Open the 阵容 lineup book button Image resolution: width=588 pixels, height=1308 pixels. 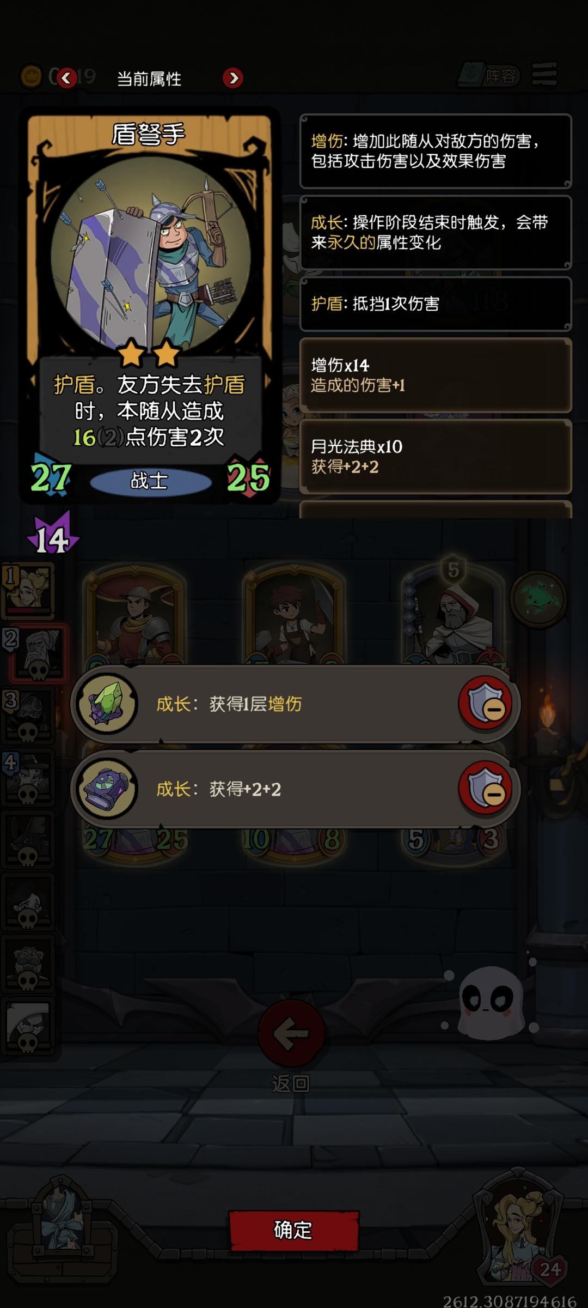click(489, 75)
